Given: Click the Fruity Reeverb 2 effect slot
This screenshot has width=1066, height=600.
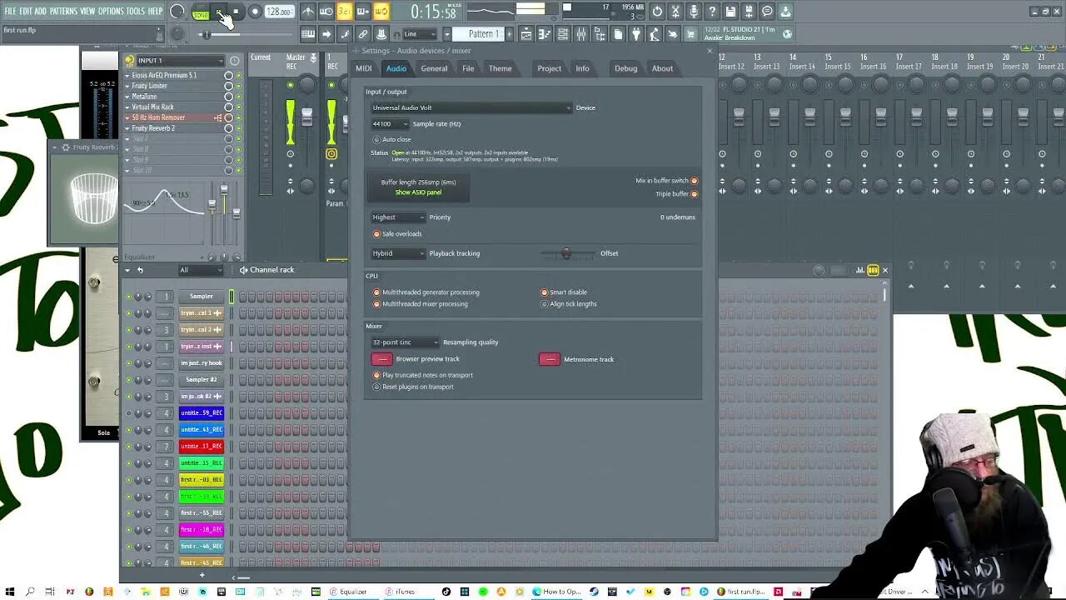Looking at the screenshot, I should 173,128.
